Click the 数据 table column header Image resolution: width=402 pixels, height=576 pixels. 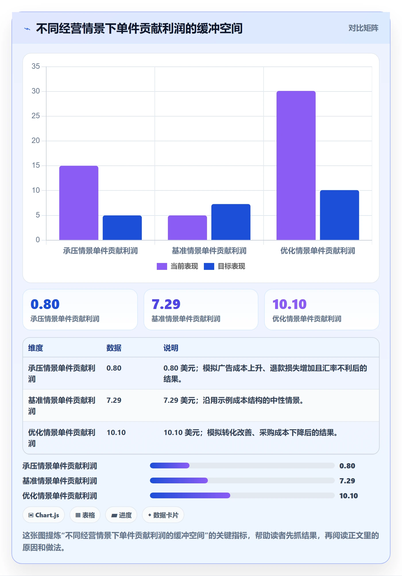[114, 348]
